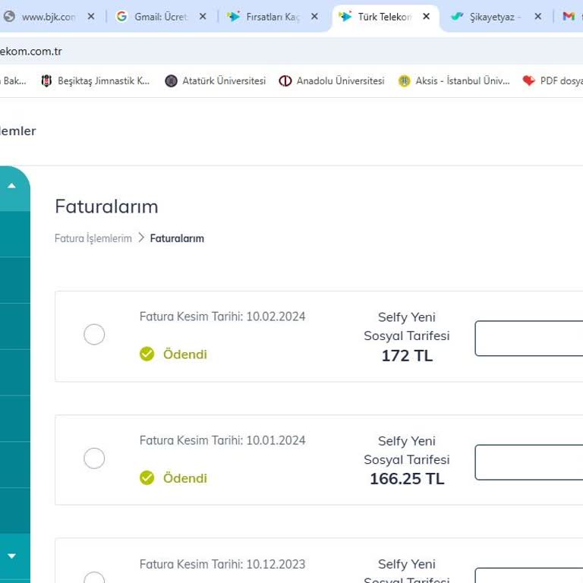Select the 10.02.2024 invoice radio button
Viewport: 583px width, 583px height.
point(94,334)
